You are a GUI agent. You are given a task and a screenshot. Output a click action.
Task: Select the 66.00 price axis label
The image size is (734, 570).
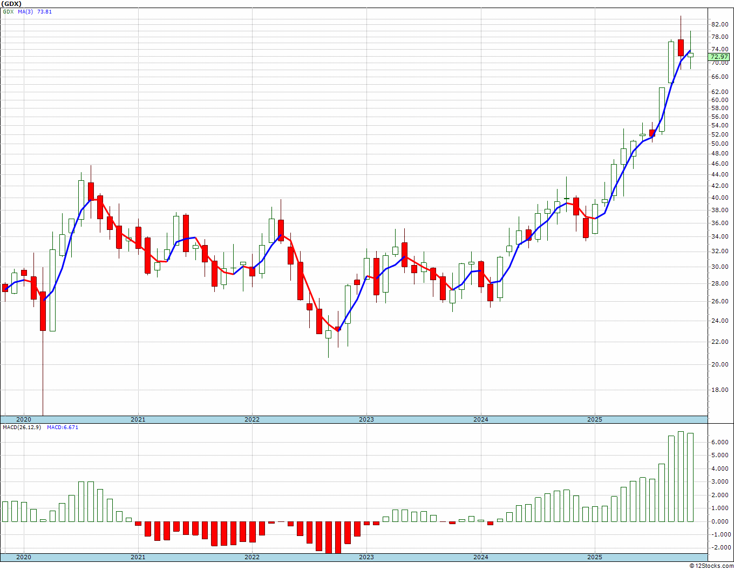(719, 77)
